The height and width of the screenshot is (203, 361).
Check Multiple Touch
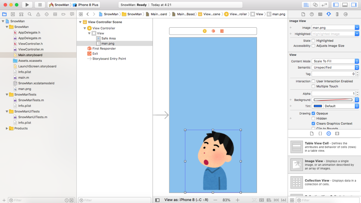click(313, 86)
